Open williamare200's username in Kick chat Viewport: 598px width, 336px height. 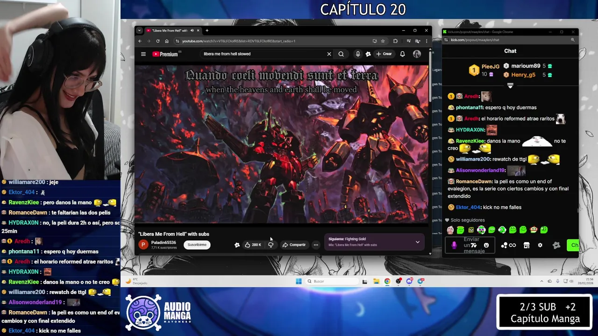473,159
